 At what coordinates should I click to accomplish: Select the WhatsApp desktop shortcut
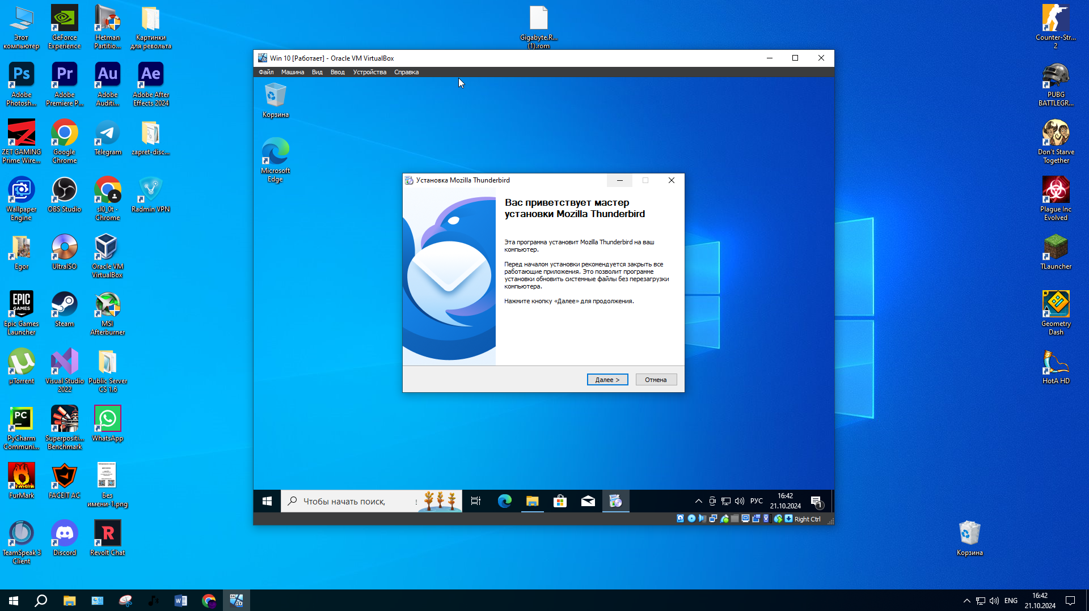pyautogui.click(x=107, y=423)
